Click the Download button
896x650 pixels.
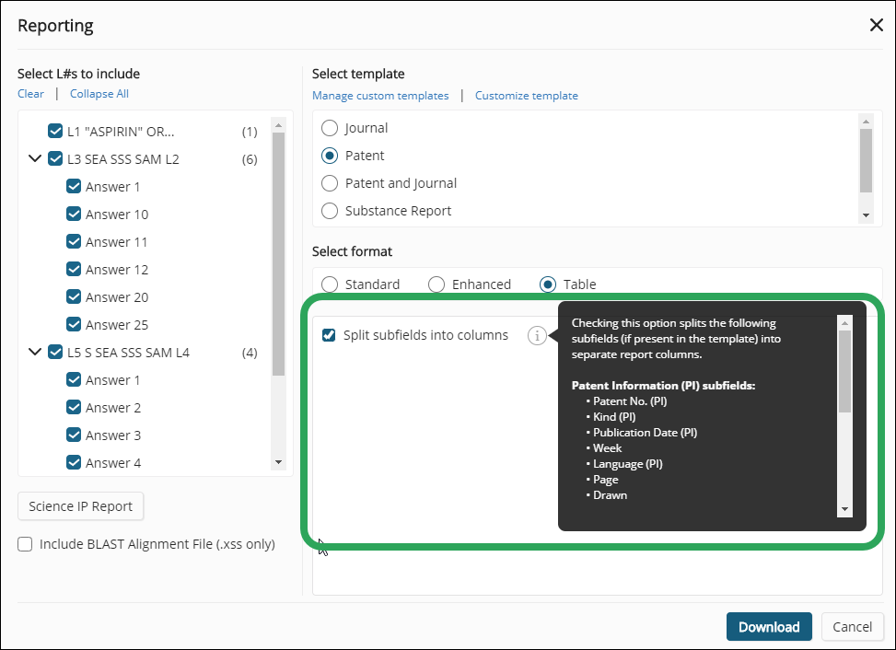[x=768, y=627]
